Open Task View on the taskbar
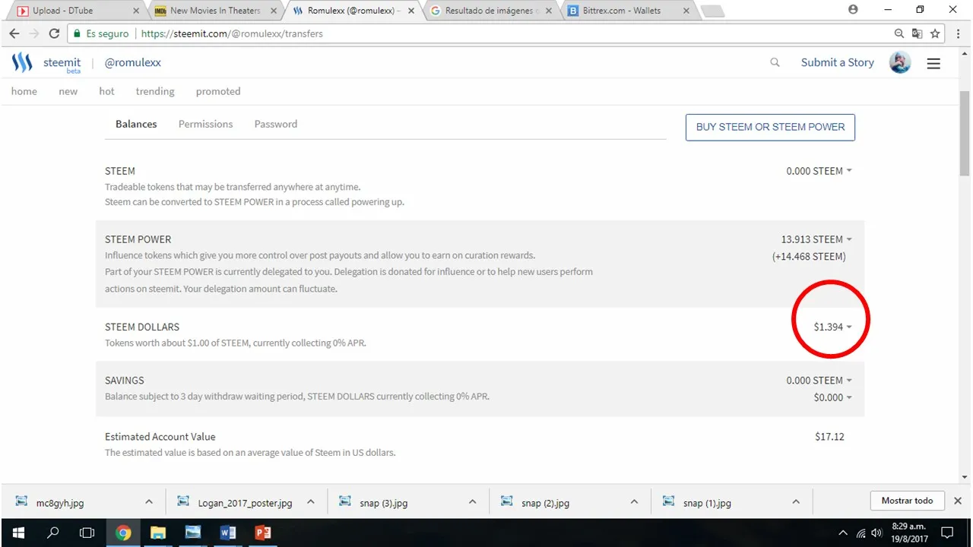The height and width of the screenshot is (547, 973). (x=87, y=533)
